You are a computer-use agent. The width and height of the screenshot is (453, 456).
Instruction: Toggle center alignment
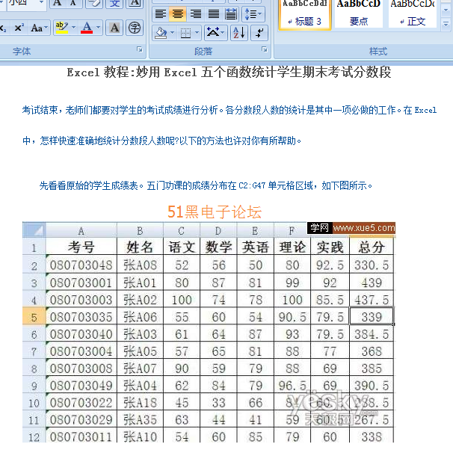coord(178,13)
